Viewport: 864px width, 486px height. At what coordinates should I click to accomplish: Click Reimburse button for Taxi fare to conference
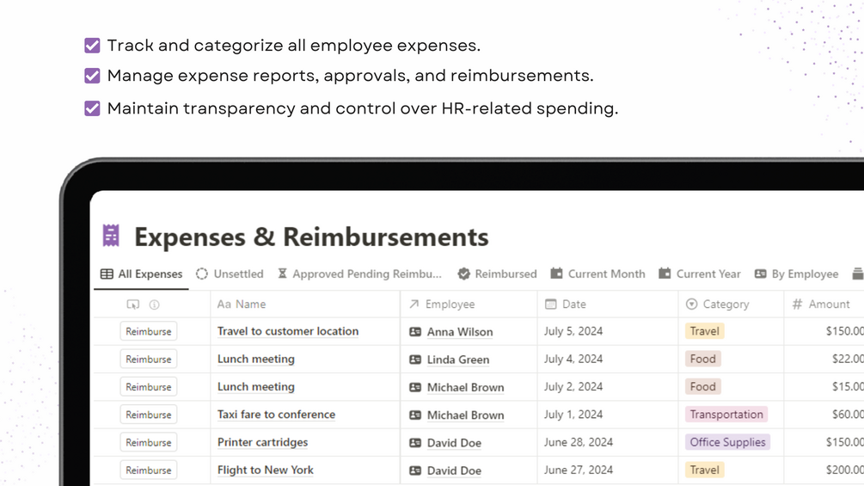tap(148, 415)
